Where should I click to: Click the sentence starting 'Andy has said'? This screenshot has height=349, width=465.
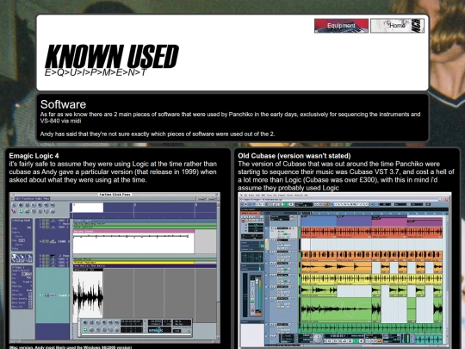(158, 134)
